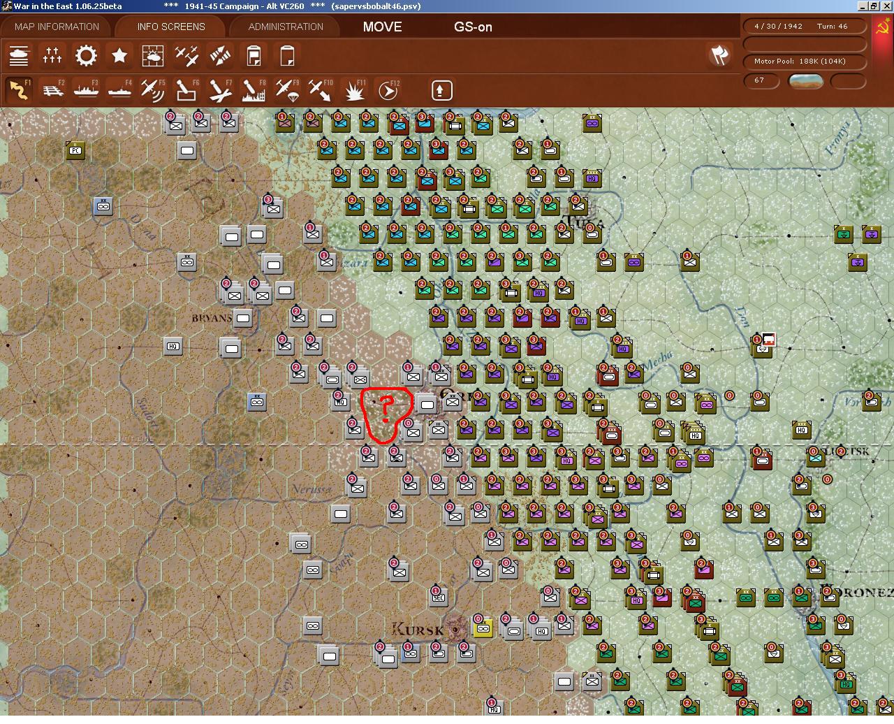The height and width of the screenshot is (724, 894).
Task: Select the F9 air transport parachute mode
Action: (287, 90)
